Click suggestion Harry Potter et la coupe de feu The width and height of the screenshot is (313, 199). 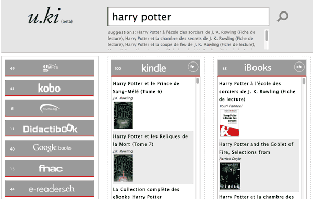[x=190, y=44]
